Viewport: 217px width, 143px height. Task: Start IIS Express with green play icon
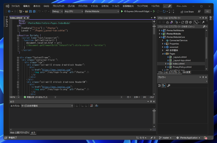[122, 11]
